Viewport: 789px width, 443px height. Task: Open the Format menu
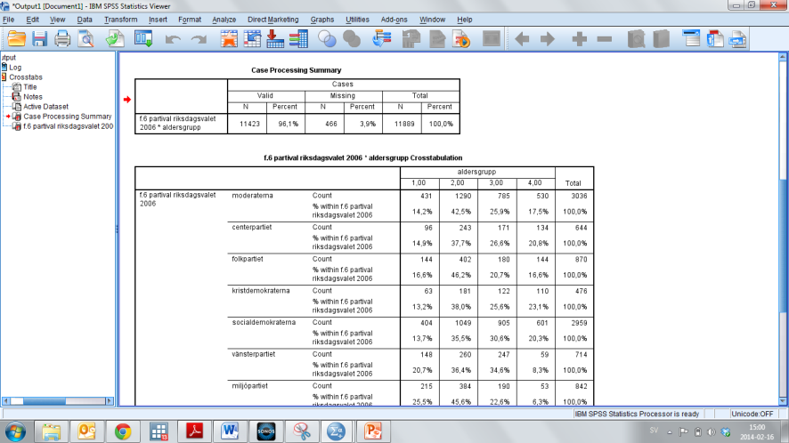click(190, 20)
